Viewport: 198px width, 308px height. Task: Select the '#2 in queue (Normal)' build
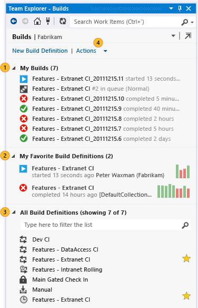click(x=91, y=89)
